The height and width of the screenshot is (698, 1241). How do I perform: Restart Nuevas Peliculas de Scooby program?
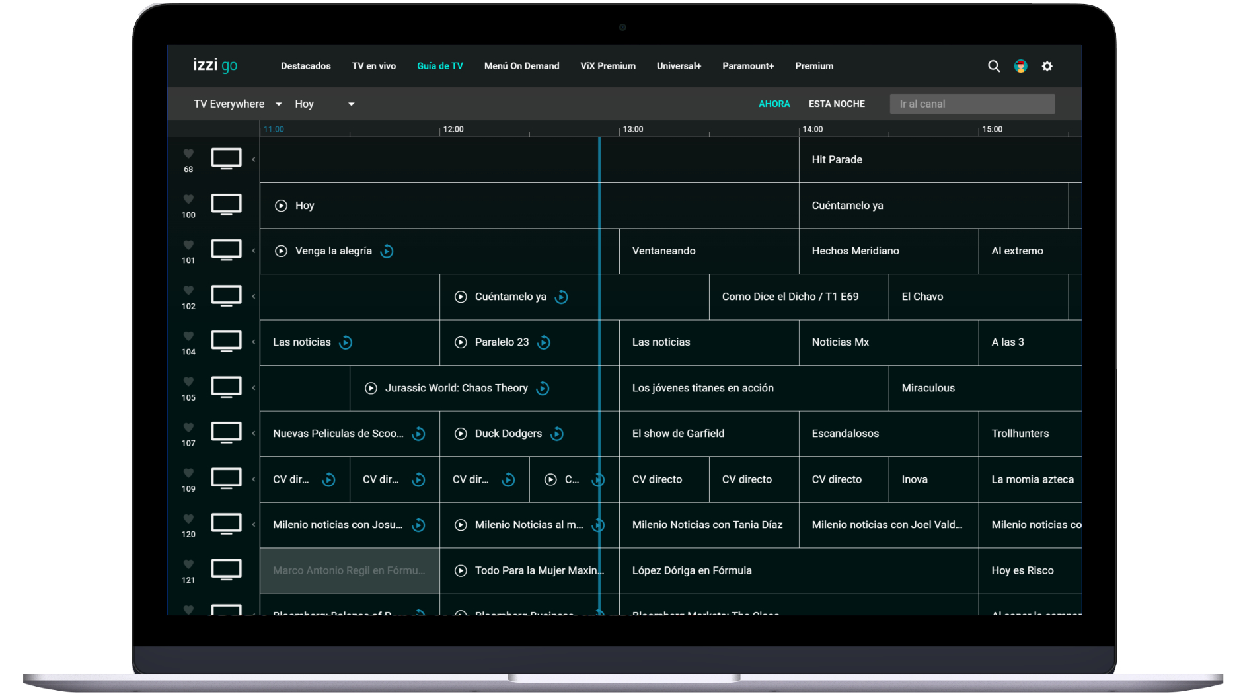tap(418, 434)
